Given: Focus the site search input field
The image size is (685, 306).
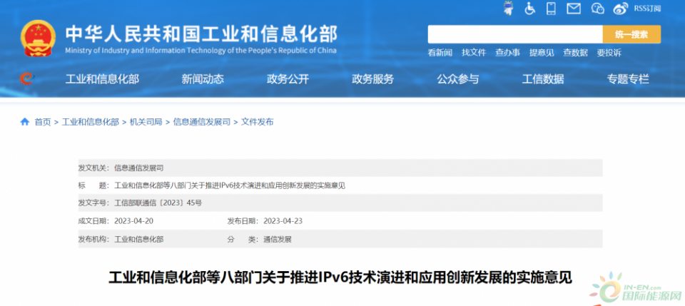Looking at the screenshot, I should click(514, 34).
